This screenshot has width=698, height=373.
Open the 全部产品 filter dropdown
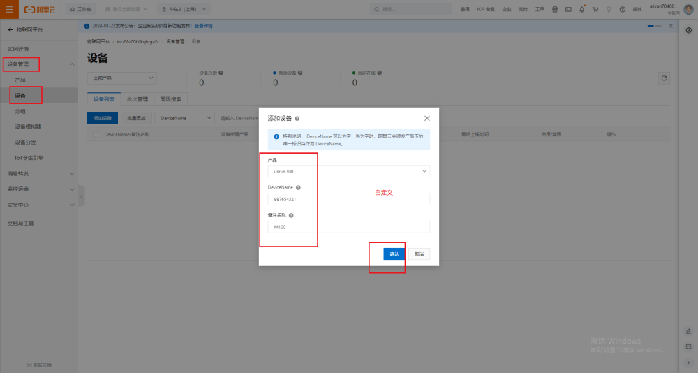(x=122, y=78)
